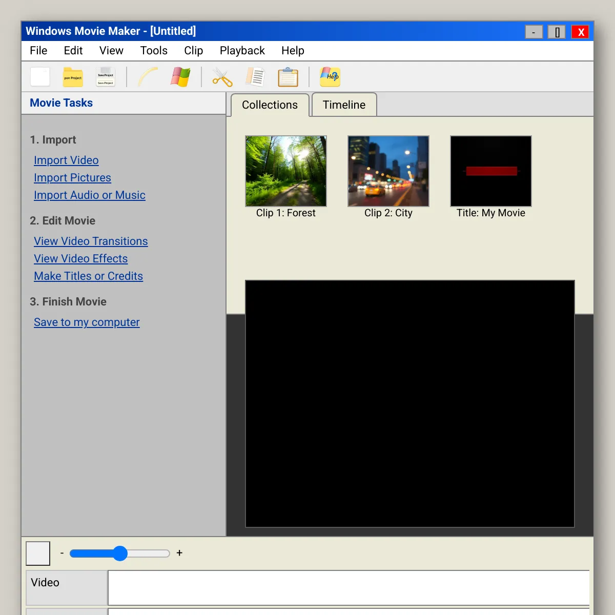Switch to the Collections tab
Image resolution: width=615 pixels, height=615 pixels.
pos(270,105)
